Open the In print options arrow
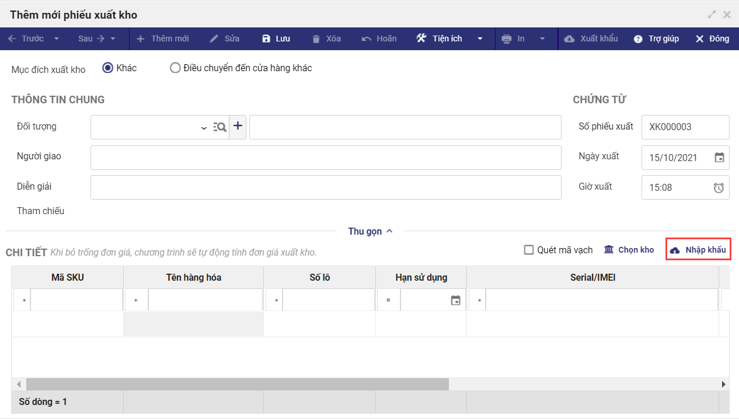739x419 pixels. 542,39
